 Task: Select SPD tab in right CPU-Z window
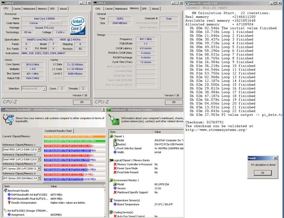point(144,9)
